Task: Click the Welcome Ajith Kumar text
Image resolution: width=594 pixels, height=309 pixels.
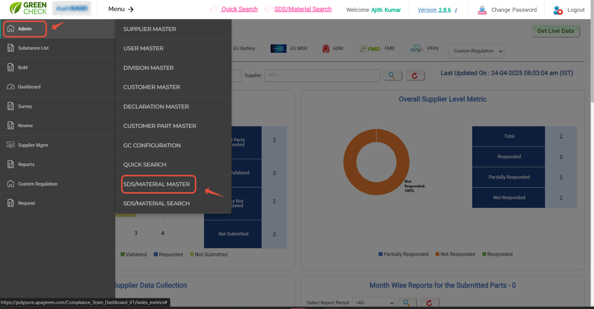Action: pyautogui.click(x=373, y=10)
